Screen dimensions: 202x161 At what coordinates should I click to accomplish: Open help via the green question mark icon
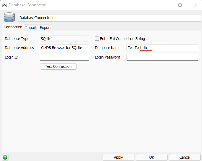point(5,157)
